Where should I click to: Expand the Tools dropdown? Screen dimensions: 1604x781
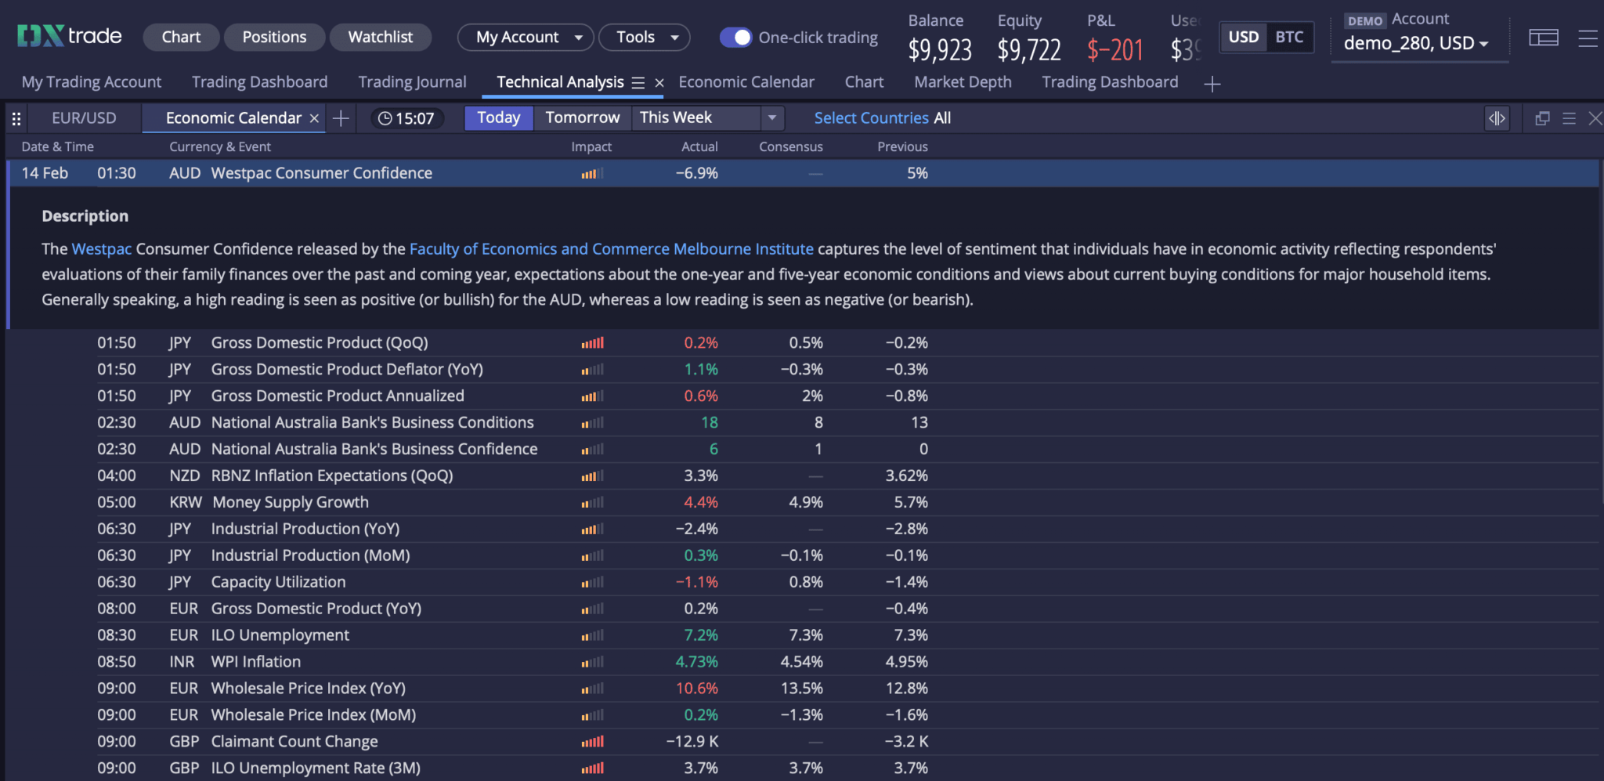point(644,37)
